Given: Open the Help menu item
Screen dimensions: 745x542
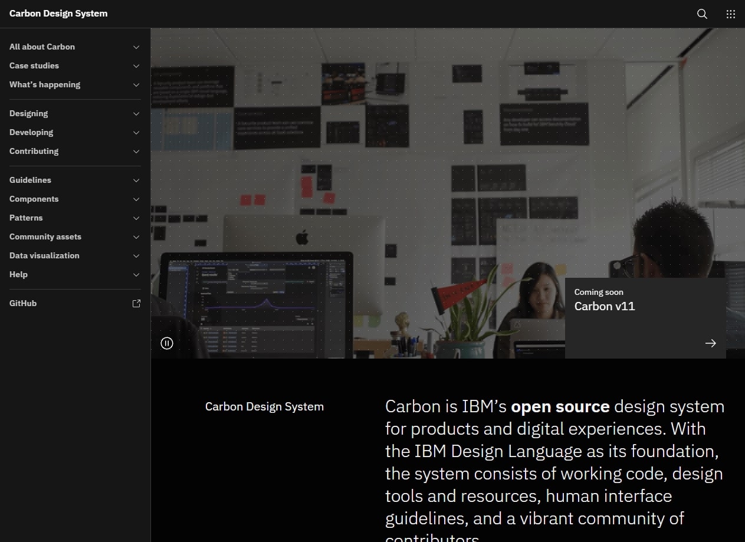Looking at the screenshot, I should (75, 274).
